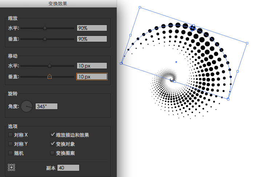Click the 选项 section label
This screenshot has height=177, width=258.
13,126
